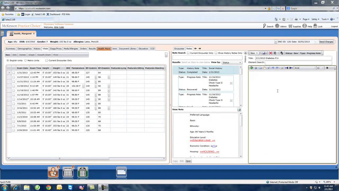
Task: Open the calendar schedule dock icon
Action: click(x=68, y=172)
